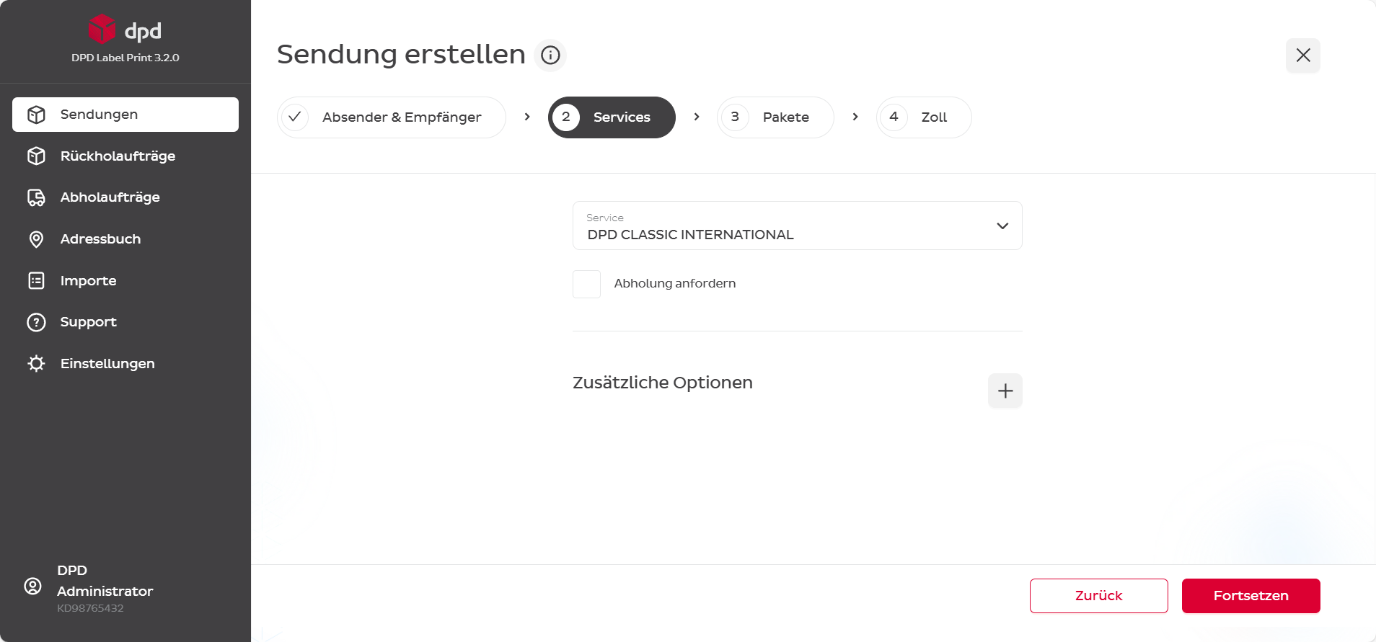
Task: Jump to the Zoll step
Action: (924, 117)
